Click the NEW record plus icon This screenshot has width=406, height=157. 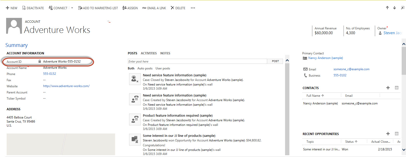pyautogui.click(x=7, y=8)
